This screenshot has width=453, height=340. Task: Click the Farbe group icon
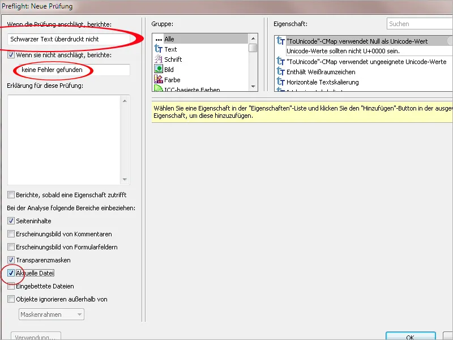(x=159, y=79)
